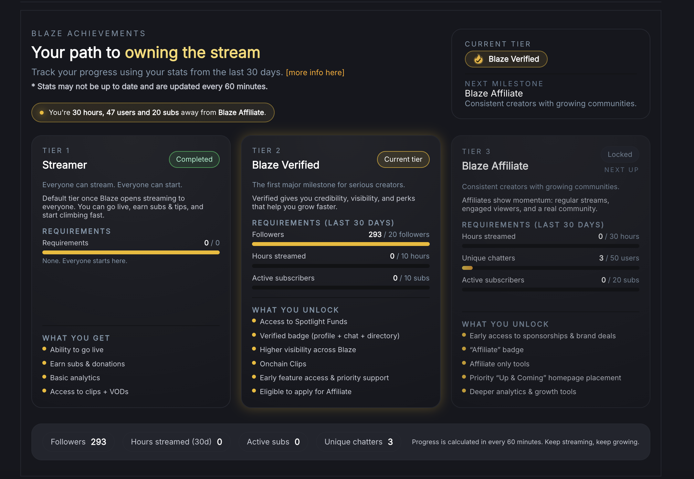Click the Completed badge on Streamer tier
The width and height of the screenshot is (694, 479).
tap(194, 159)
